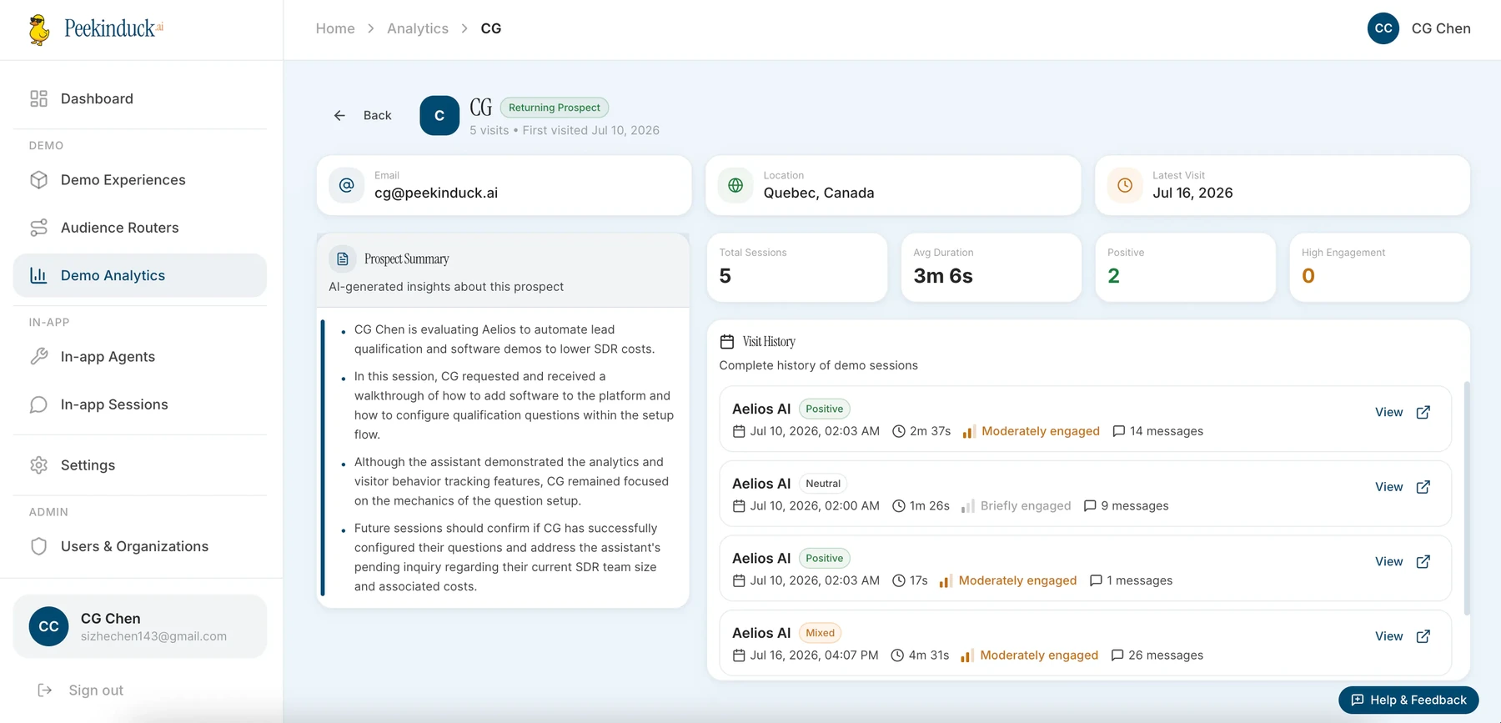This screenshot has height=723, width=1501.
Task: Open Help & Feedback button
Action: [1408, 700]
